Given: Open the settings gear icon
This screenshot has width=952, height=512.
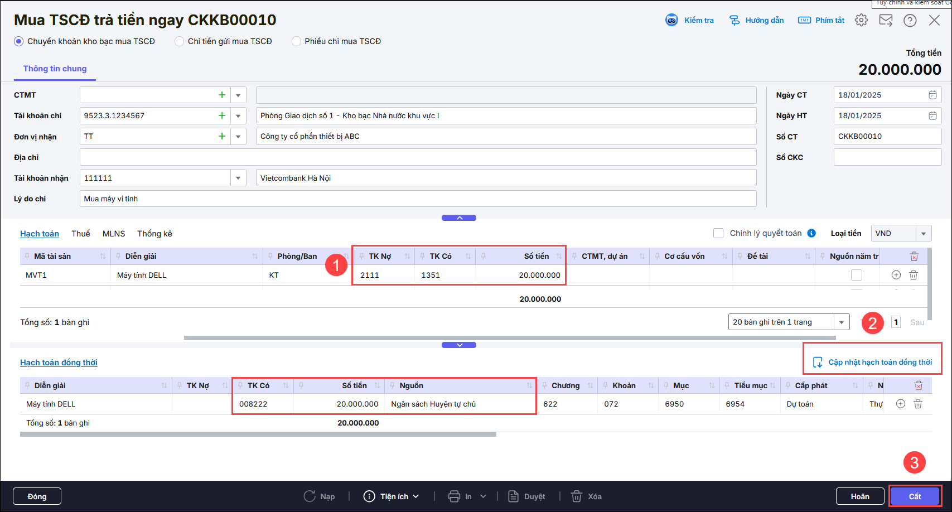Looking at the screenshot, I should click(861, 20).
